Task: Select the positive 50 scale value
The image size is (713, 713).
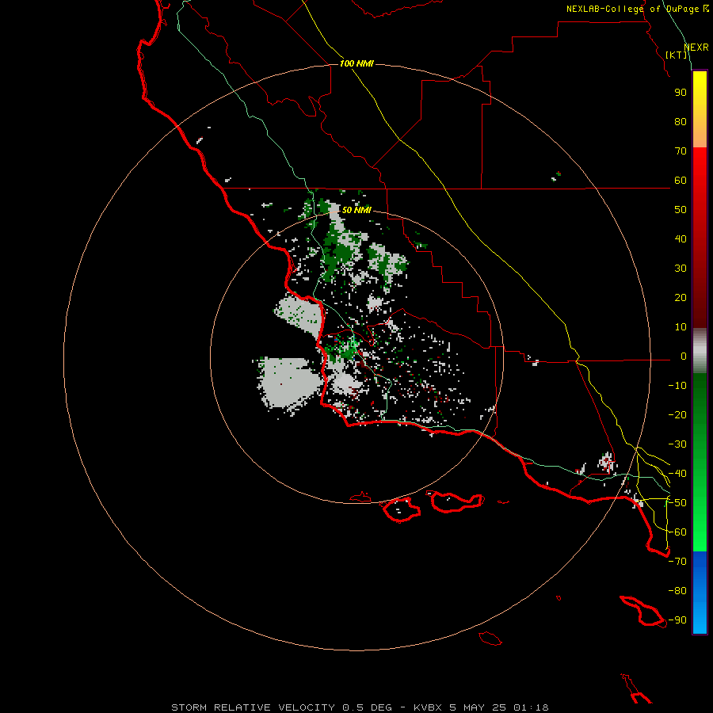Action: 681,210
